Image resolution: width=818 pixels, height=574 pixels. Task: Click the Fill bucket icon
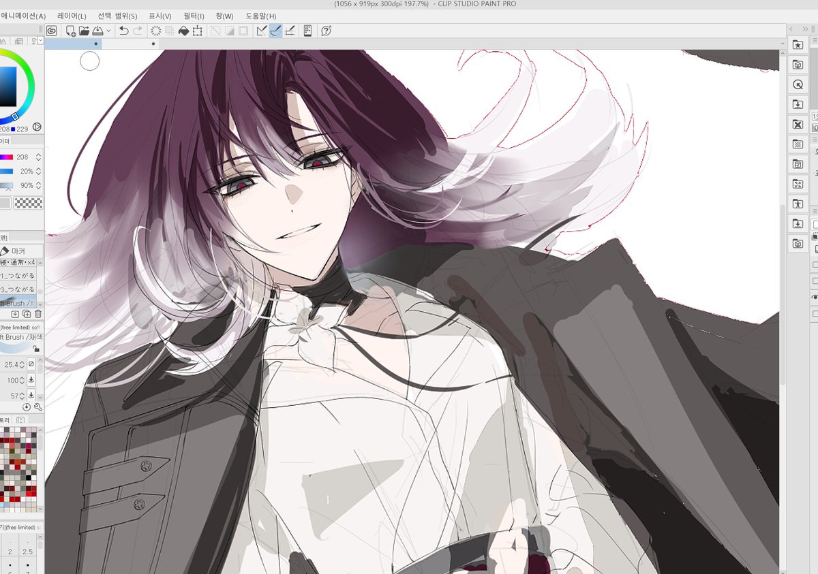coord(183,31)
